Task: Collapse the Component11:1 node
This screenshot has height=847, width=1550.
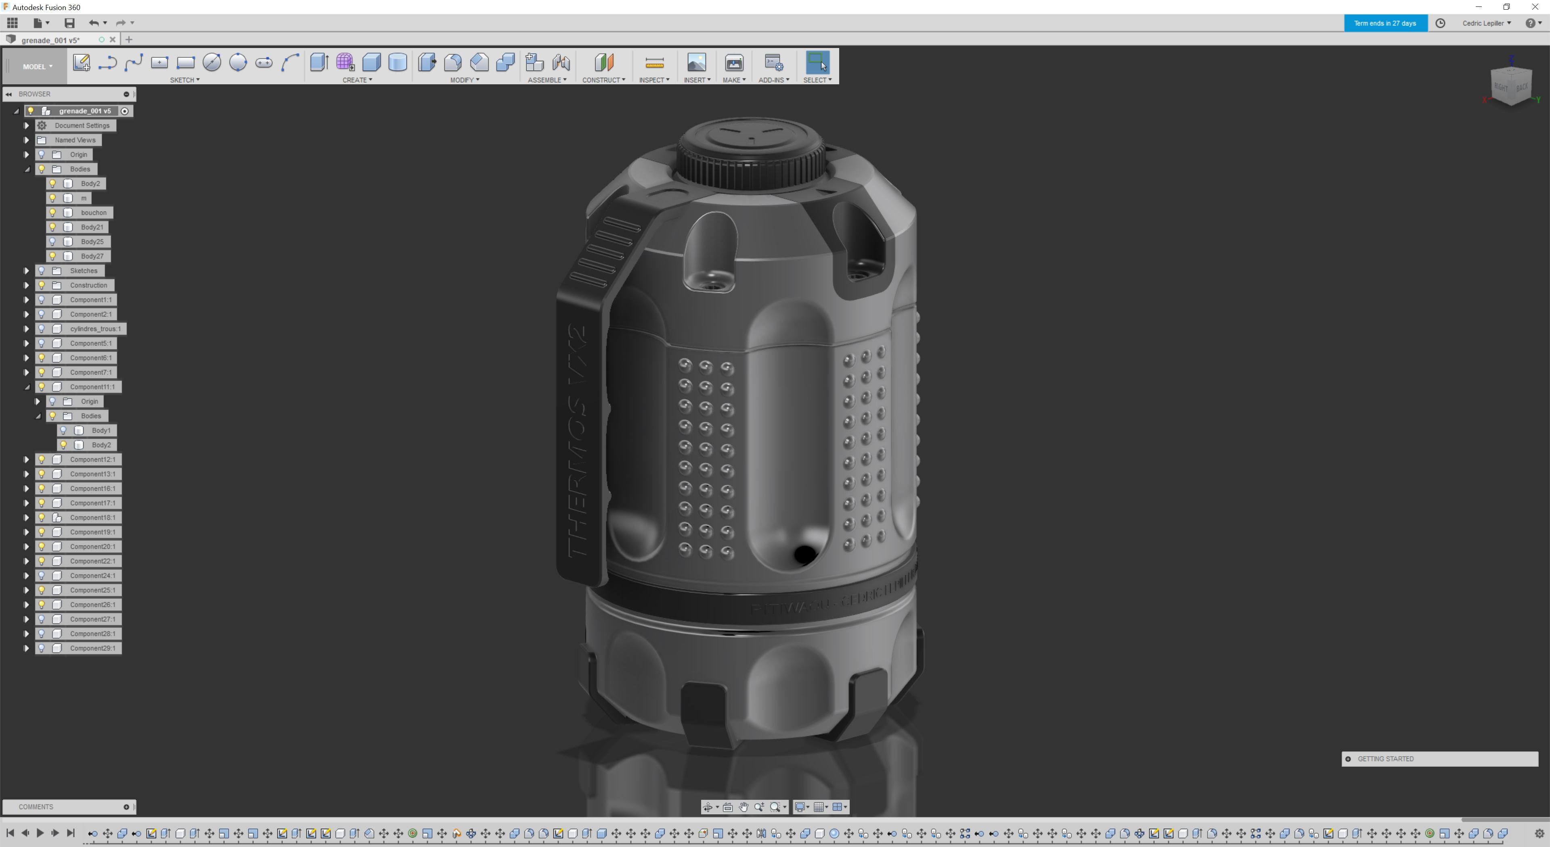Action: pyautogui.click(x=27, y=387)
